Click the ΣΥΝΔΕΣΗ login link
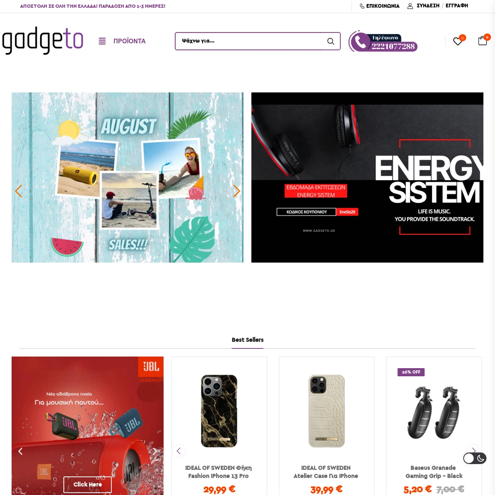This screenshot has height=495, width=495. tap(428, 6)
